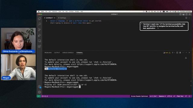Open terminal panel more actions ellipsis
The image size is (193, 108).
183,53
